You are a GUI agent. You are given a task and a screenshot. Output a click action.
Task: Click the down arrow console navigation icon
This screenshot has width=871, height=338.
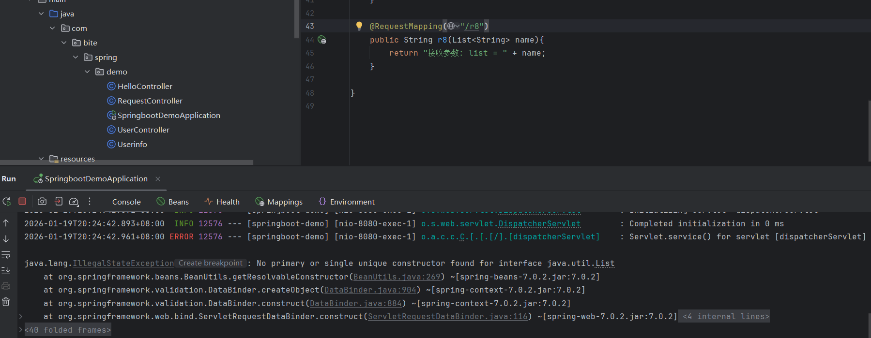[x=6, y=239]
